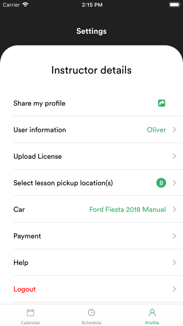Tap the battery indicator icon
This screenshot has height=326, width=183.
coord(175,5)
